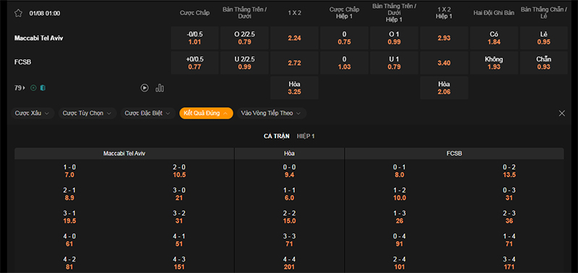This screenshot has width=578, height=273.
Task: Mark match as favorite with star icon
Action: pos(19,13)
